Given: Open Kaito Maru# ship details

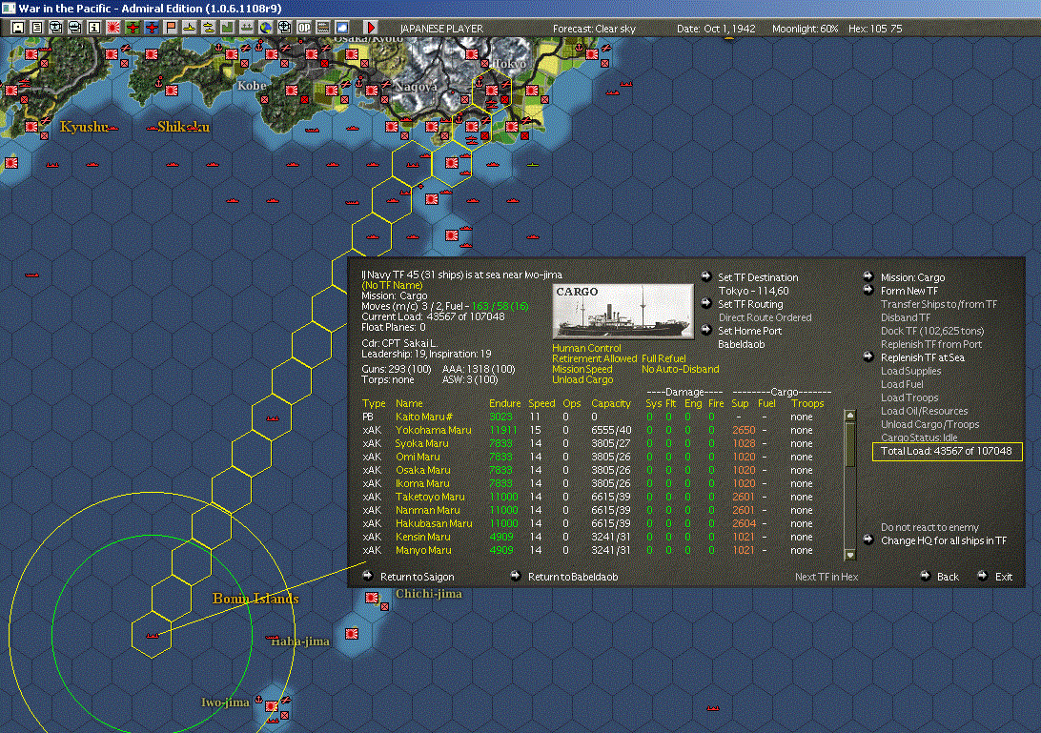Looking at the screenshot, I should point(423,417).
